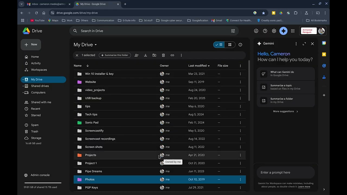Open the Learn more link in Gemini
The image size is (347, 195).
click(x=304, y=187)
